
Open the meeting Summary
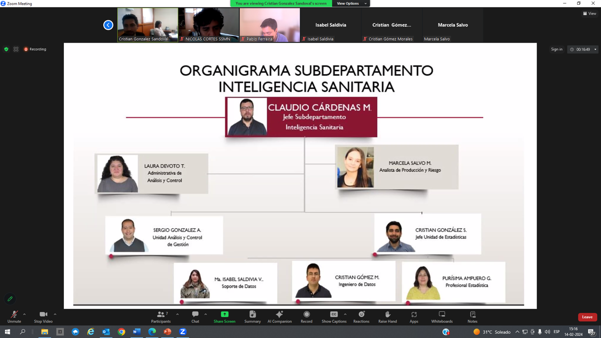252,317
